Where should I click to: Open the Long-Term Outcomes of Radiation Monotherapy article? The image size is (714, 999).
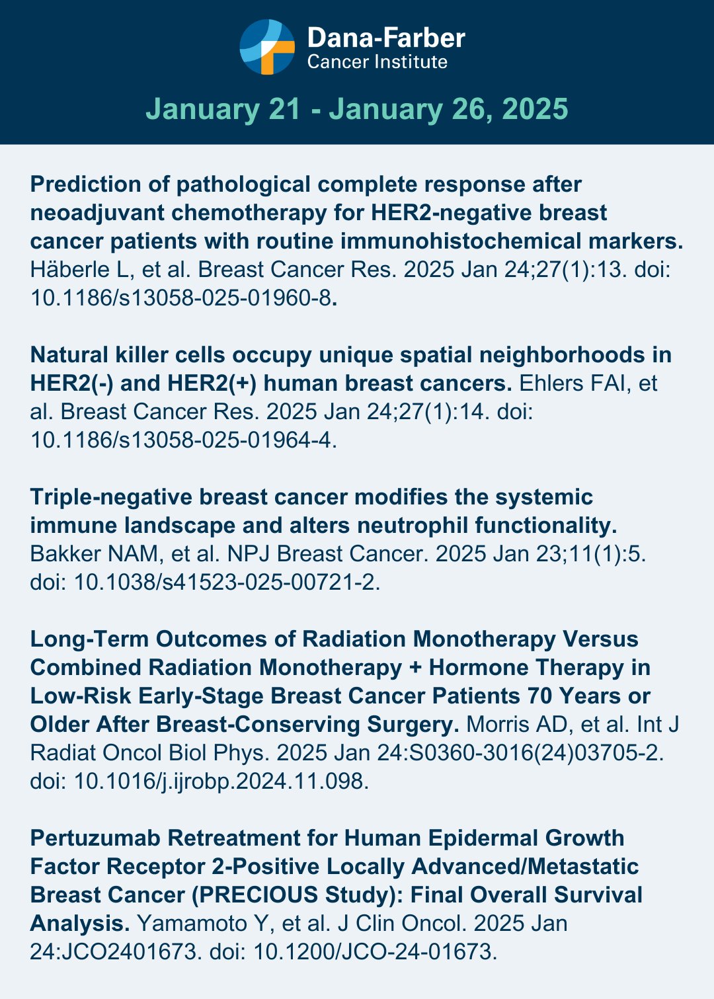click(x=340, y=681)
